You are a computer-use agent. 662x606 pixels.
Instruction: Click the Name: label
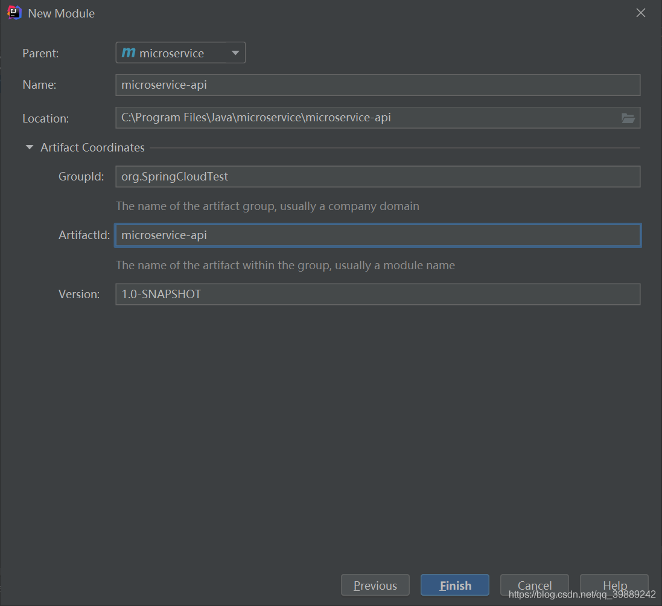click(x=39, y=85)
